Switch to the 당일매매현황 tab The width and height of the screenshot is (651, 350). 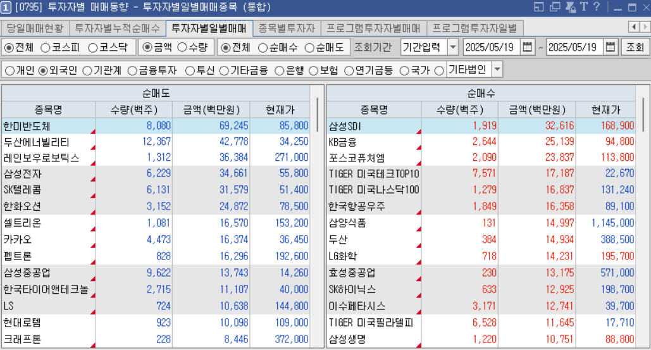(35, 28)
